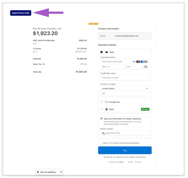The image size is (188, 178).
Task: Open the Powered by Stripe link
Action: tap(116, 162)
